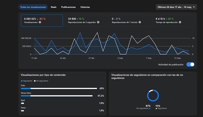This screenshot has width=203, height=117.
Task: Open info icon for Reproducciones de 3 segundos
Action: tap(98, 22)
